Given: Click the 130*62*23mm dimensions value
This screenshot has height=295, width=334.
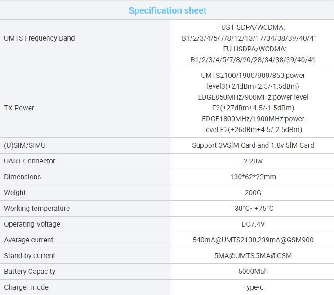Looking at the screenshot, I should 253,177.
